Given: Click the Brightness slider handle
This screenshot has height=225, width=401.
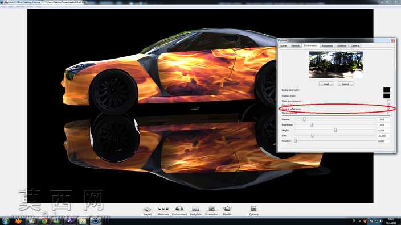Looking at the screenshot, I should click(311, 125).
